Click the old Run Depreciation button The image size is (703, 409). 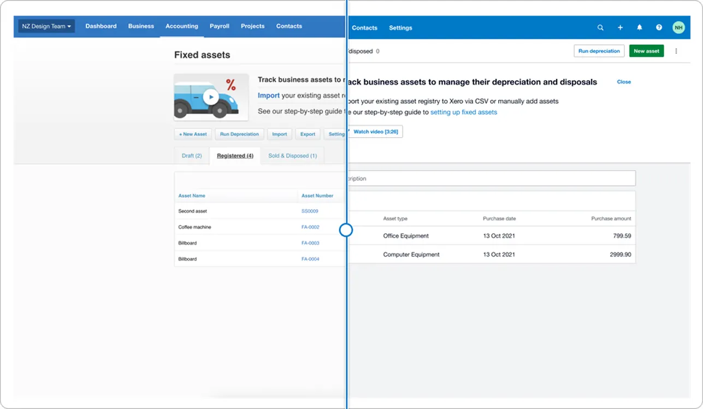point(239,134)
